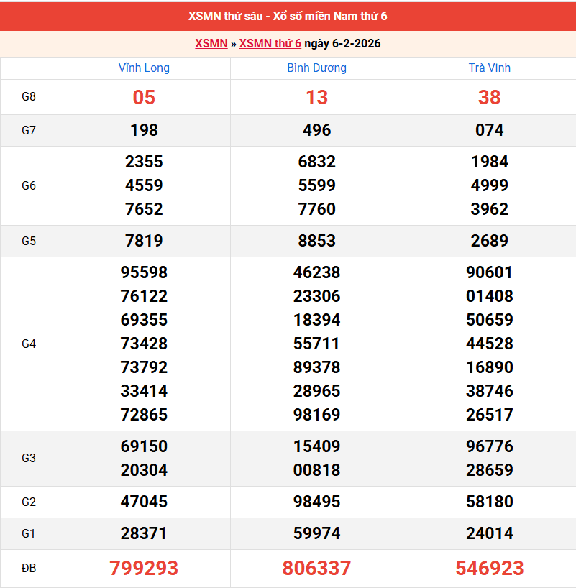Open the XSMN thứ 6 breadcrumb link

[x=270, y=44]
